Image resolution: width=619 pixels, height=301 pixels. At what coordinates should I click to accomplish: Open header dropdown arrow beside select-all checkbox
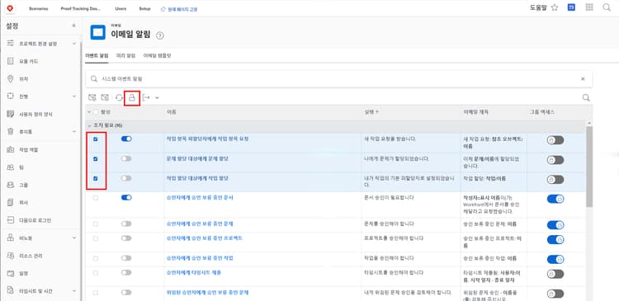point(89,112)
